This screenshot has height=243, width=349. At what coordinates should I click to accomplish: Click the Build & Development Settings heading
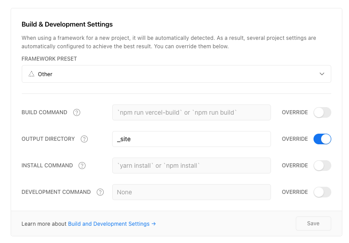tap(67, 24)
